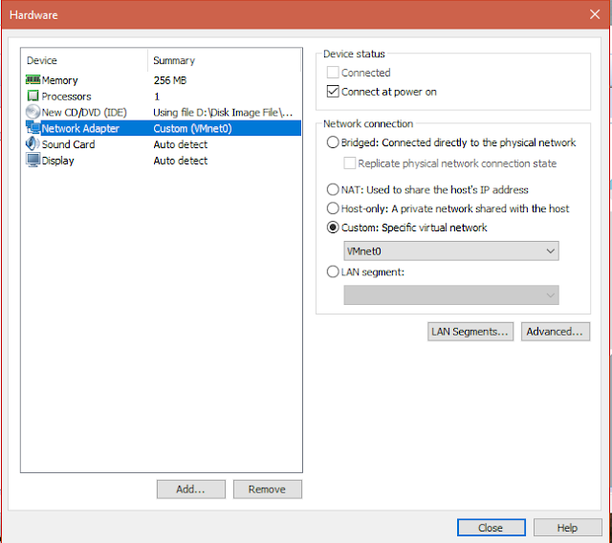Open LAN Segments settings
Screen dimensions: 612x543
(470, 332)
